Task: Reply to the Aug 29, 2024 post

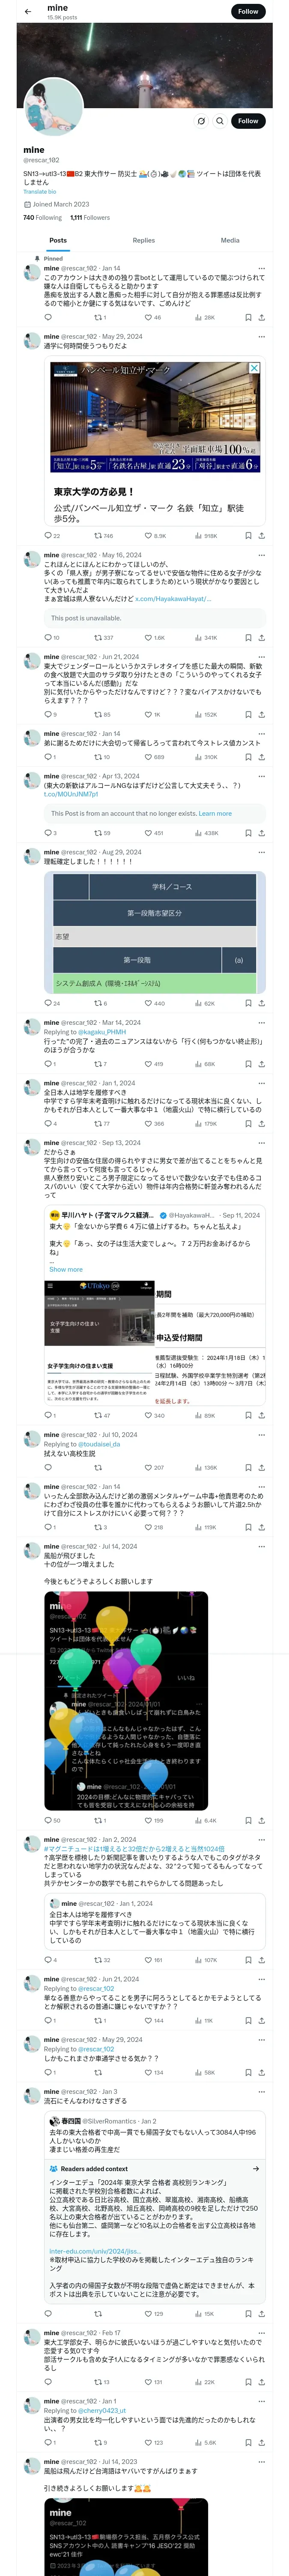Action: (x=50, y=1003)
